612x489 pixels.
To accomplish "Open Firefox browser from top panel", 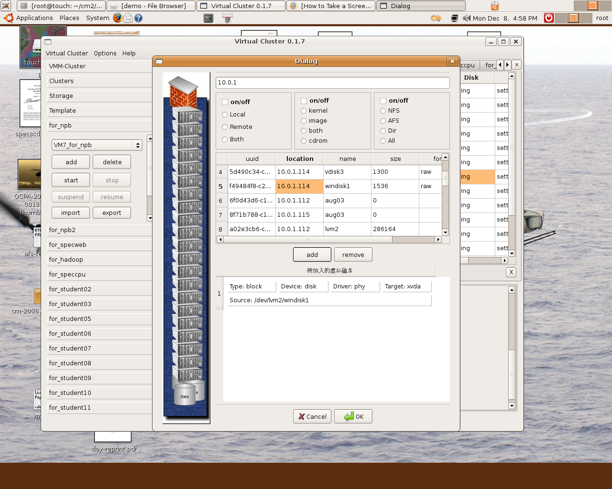I will pos(118,18).
